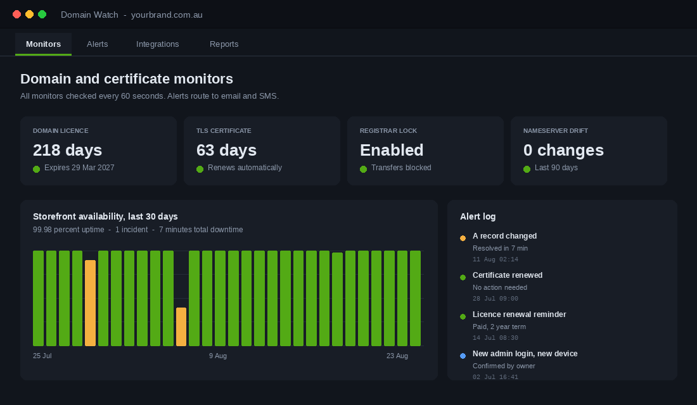This screenshot has width=697, height=405.
Task: Click the Renews automatically text
Action: [x=245, y=168]
